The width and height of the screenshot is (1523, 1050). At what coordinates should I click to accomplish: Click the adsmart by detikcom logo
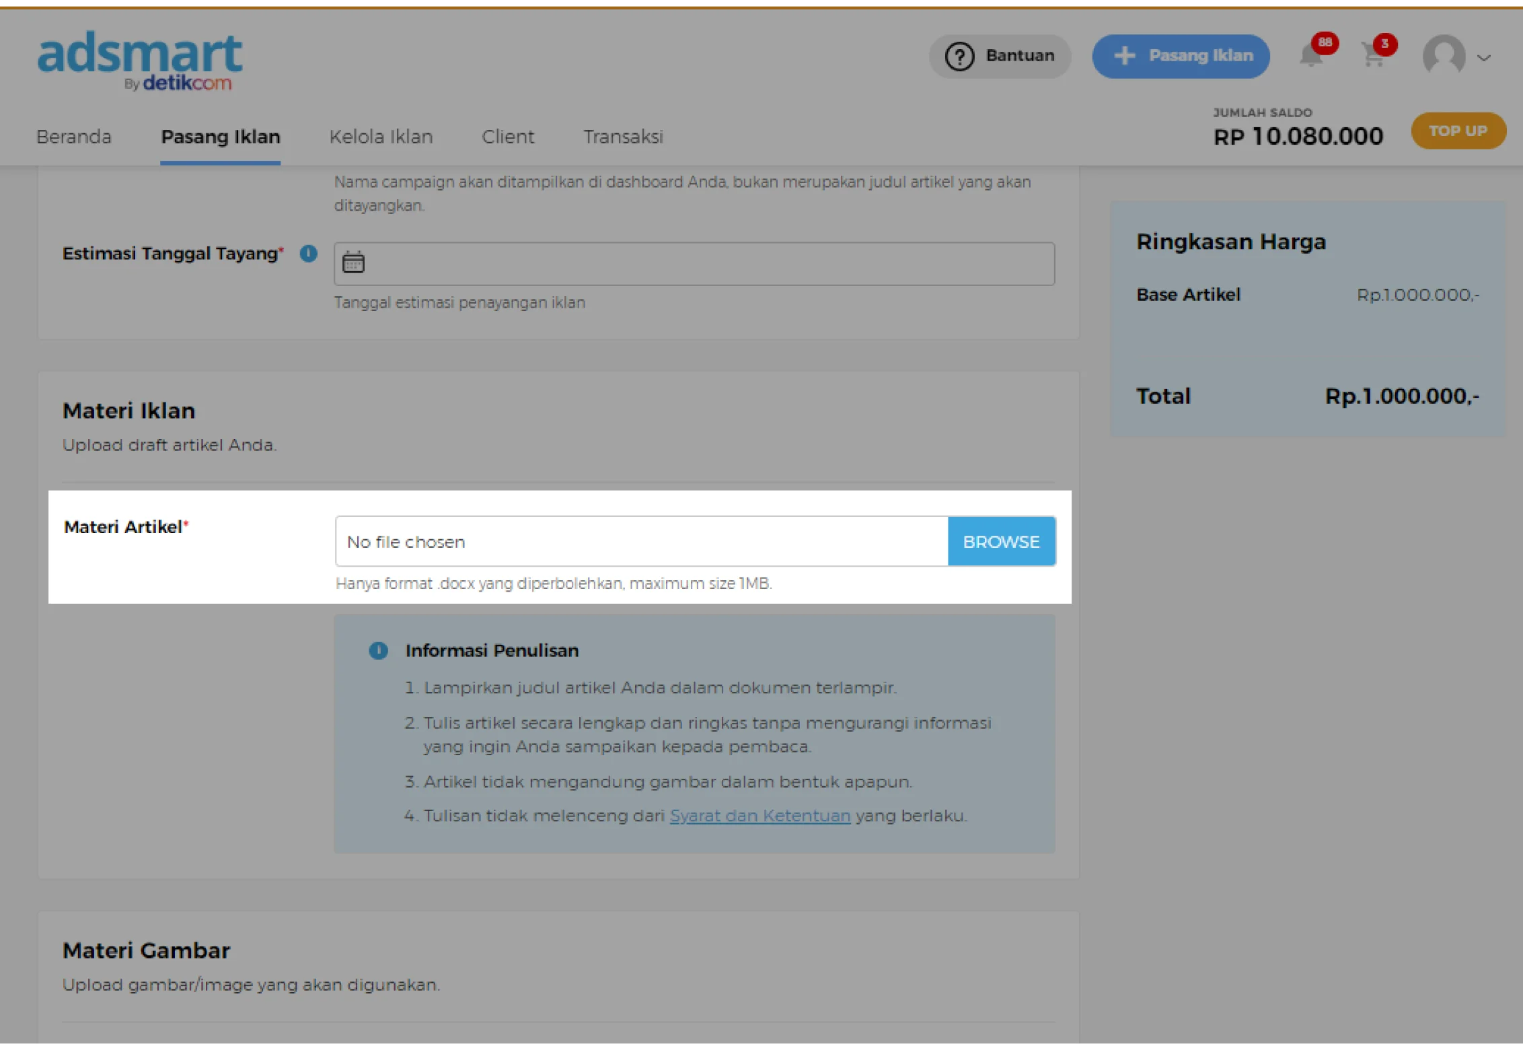139,61
